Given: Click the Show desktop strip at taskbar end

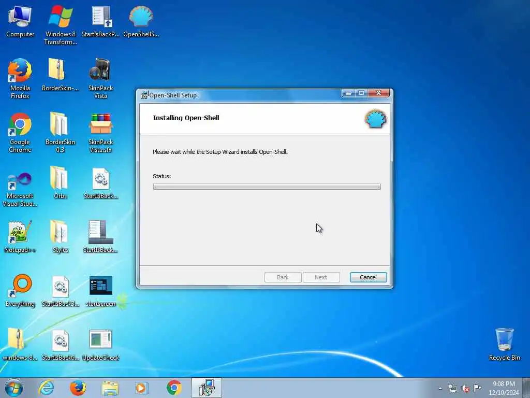Looking at the screenshot, I should pos(526,388).
